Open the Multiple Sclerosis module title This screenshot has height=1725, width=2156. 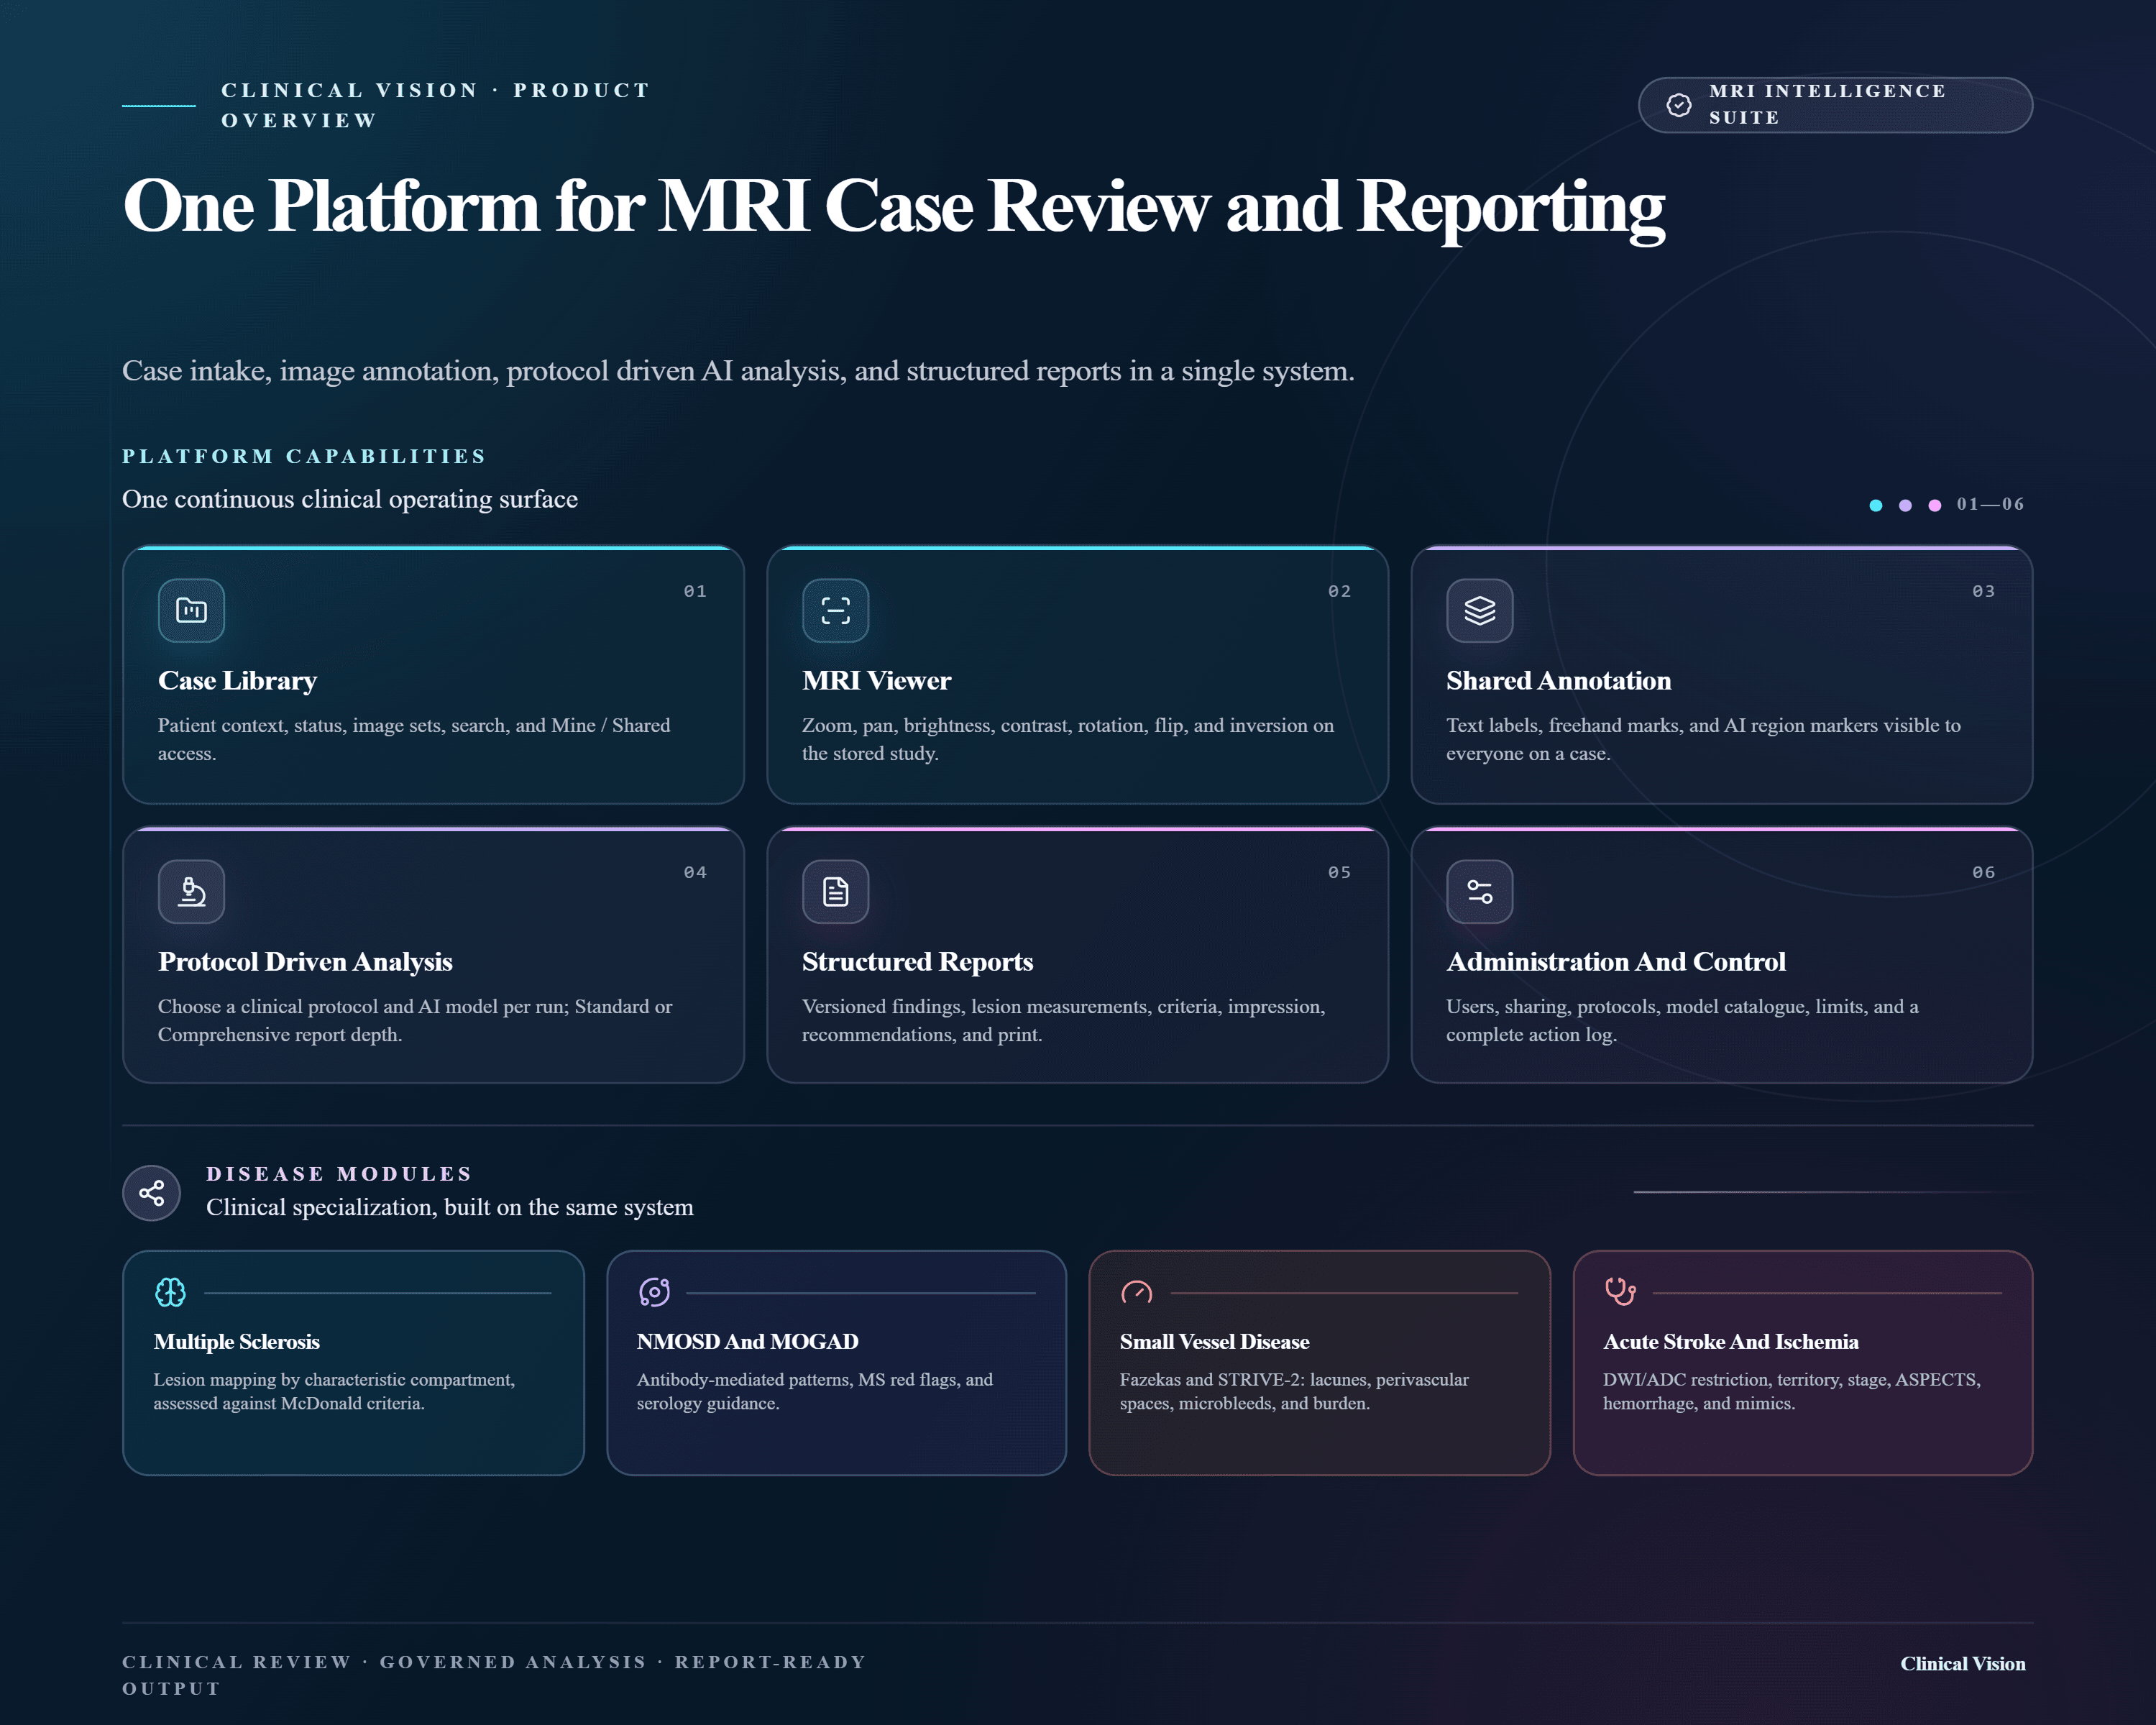click(237, 1342)
